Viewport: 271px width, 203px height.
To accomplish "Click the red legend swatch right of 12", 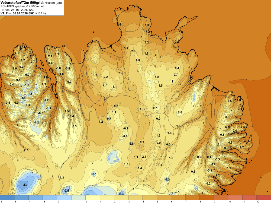I will pos(264,198).
